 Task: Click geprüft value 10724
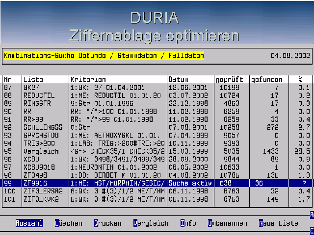tap(229, 95)
